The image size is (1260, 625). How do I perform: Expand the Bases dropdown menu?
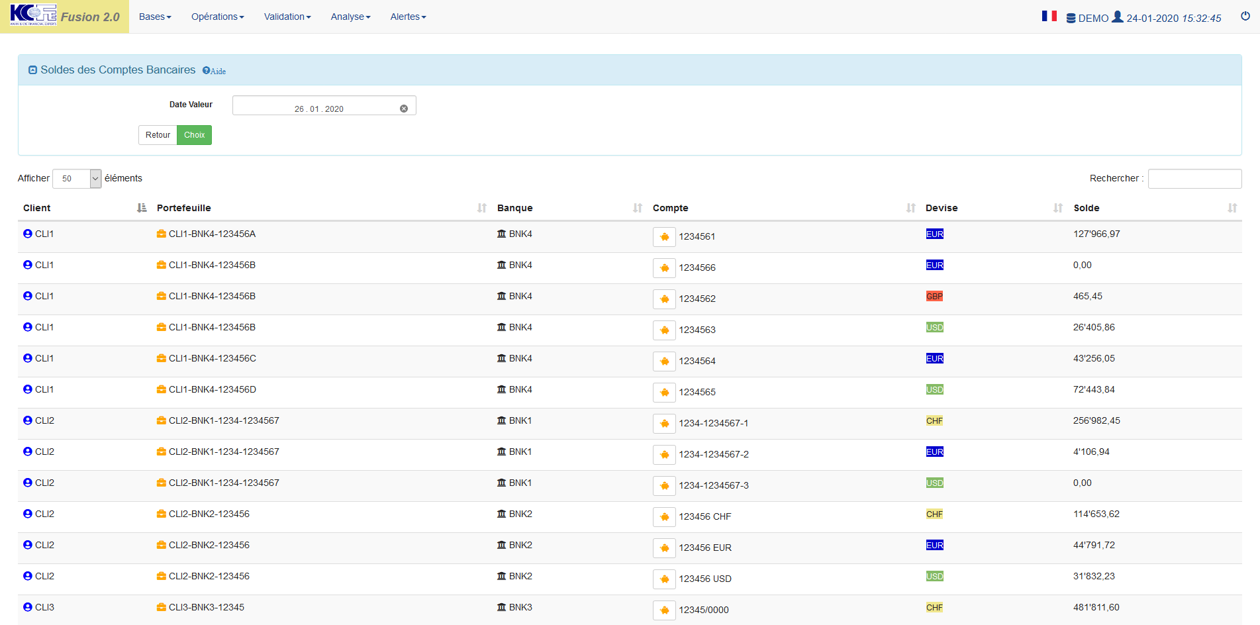coord(155,17)
